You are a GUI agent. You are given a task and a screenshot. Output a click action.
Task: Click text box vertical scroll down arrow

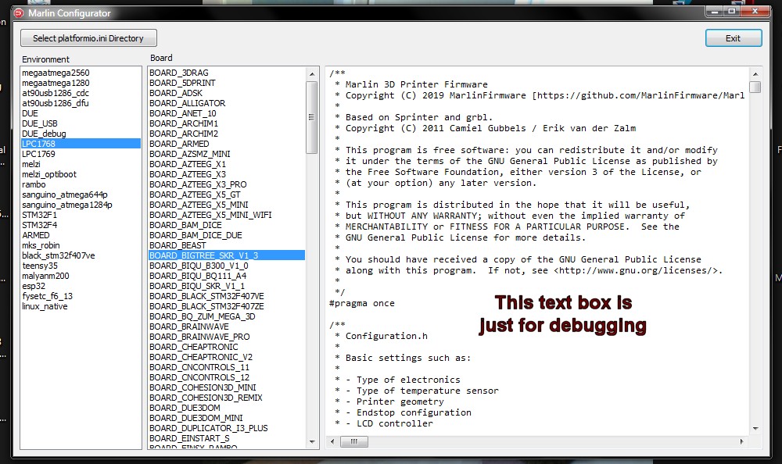coord(755,429)
